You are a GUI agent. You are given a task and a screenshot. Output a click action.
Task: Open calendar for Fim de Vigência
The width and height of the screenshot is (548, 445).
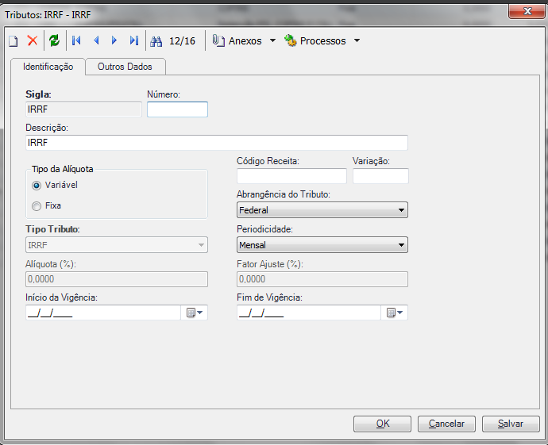point(394,313)
